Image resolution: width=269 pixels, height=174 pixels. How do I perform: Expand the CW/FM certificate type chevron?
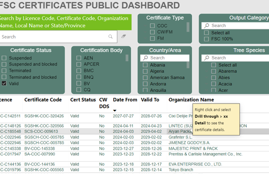click(x=145, y=32)
